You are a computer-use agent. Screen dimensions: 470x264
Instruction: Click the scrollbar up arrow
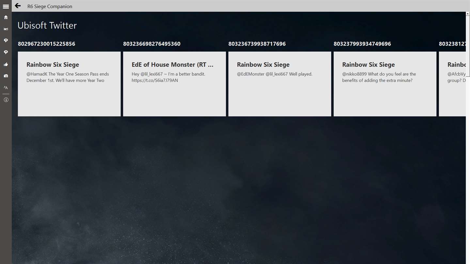click(468, 14)
